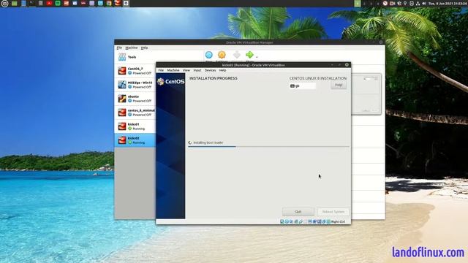Image resolution: width=468 pixels, height=263 pixels.
Task: Open Settings gear icon in VirtualBox Manager toolbar
Action: tap(222, 55)
